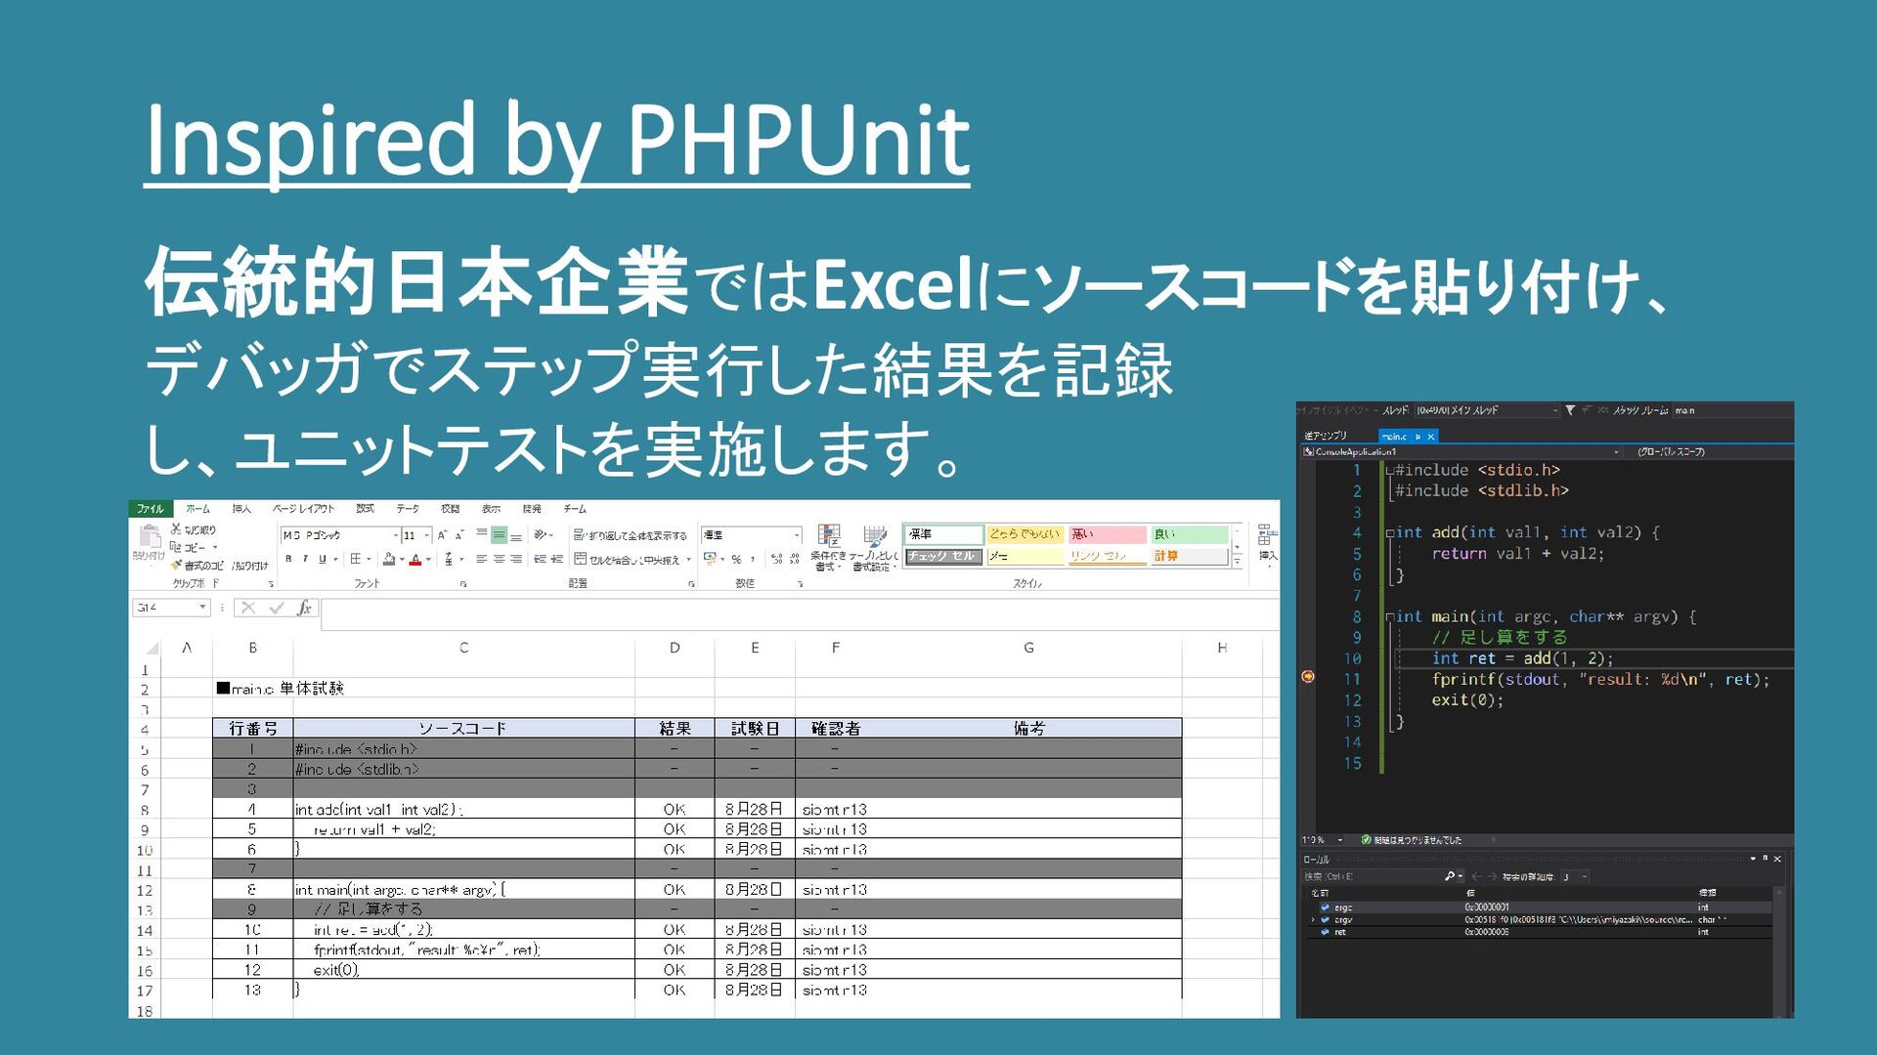Toggle Italic formatting in the ribbon
The image size is (1877, 1055).
coord(305,560)
